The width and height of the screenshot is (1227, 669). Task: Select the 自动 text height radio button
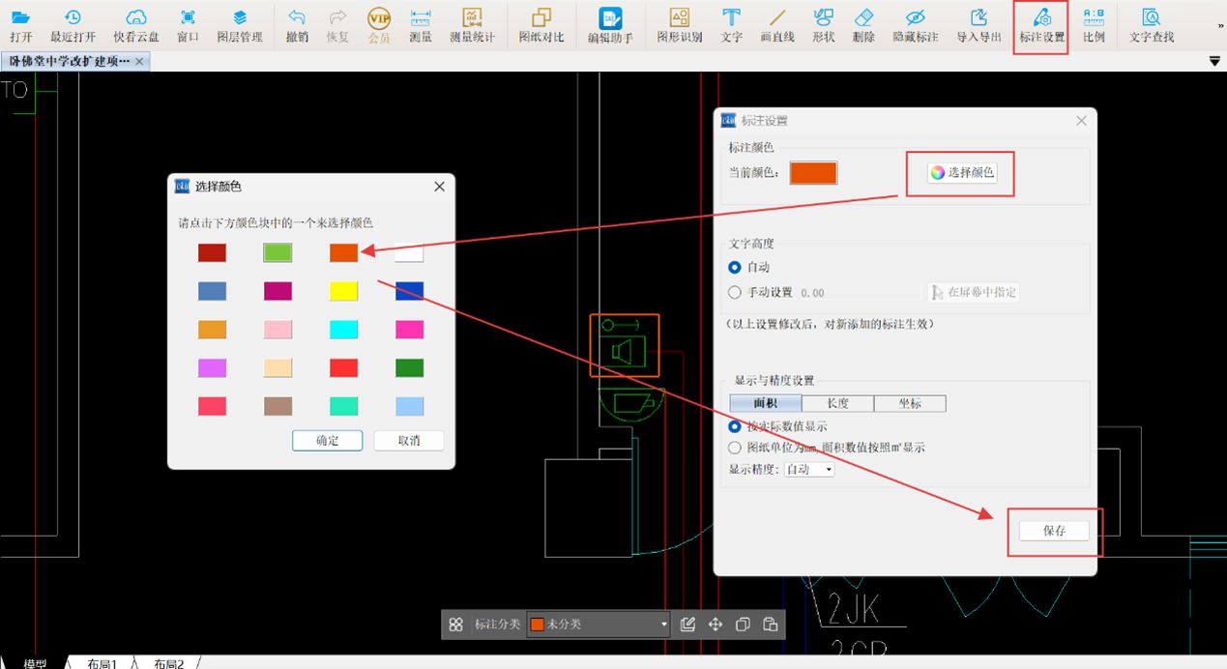735,267
